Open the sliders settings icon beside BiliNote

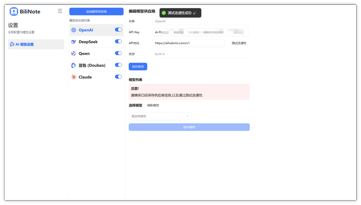pos(60,11)
